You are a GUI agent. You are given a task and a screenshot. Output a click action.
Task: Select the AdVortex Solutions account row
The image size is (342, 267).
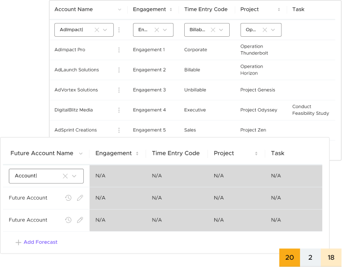[x=76, y=90]
